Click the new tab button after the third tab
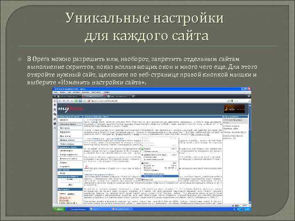This screenshot has width=295, height=221. point(133,96)
